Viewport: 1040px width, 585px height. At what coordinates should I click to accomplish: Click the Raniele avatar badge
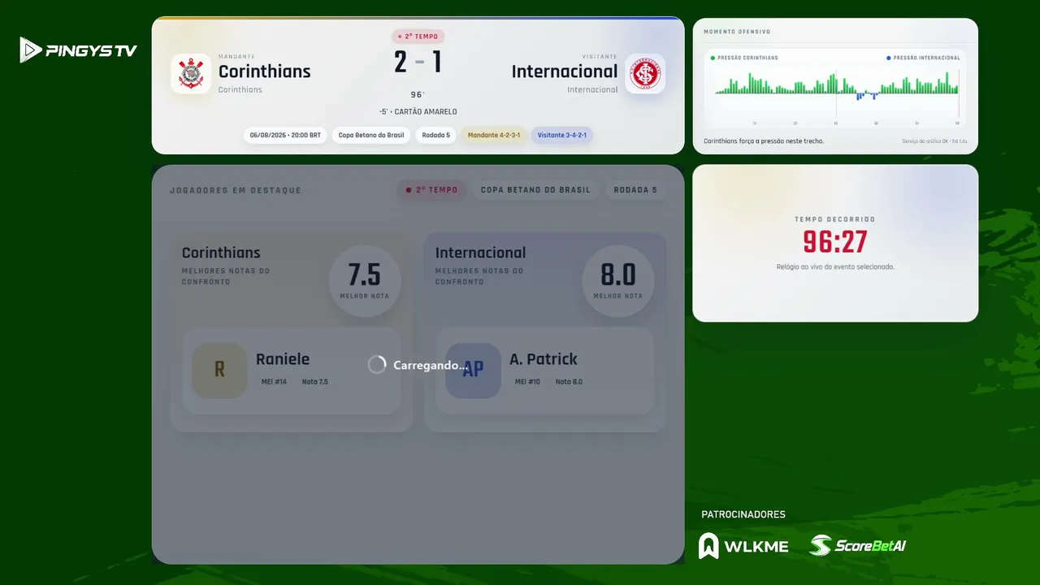(x=219, y=370)
